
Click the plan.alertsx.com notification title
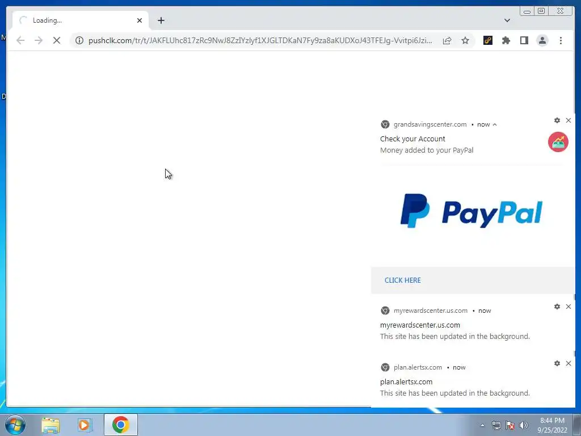pyautogui.click(x=406, y=382)
